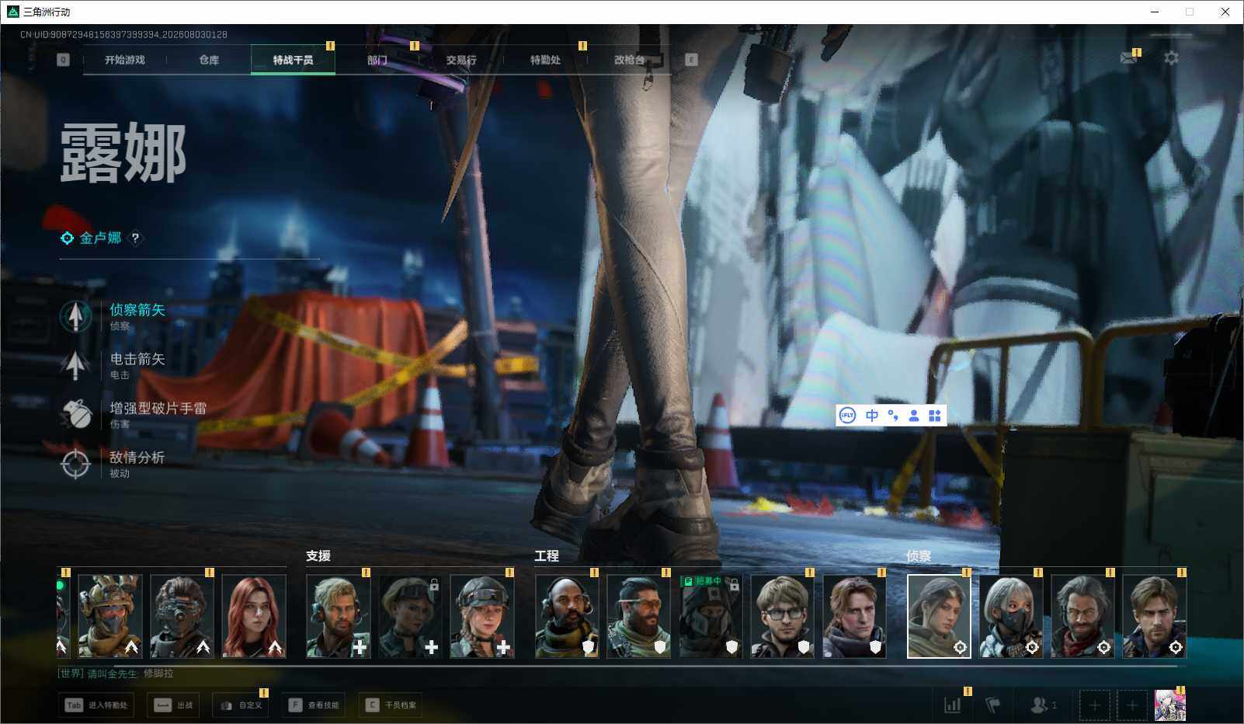
Task: Select the recon operator with red scarf
Action: pos(1082,616)
